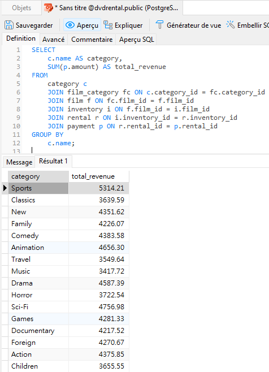Switch to the Avancé tab
Viewport: 269px width, 372px height.
click(53, 40)
